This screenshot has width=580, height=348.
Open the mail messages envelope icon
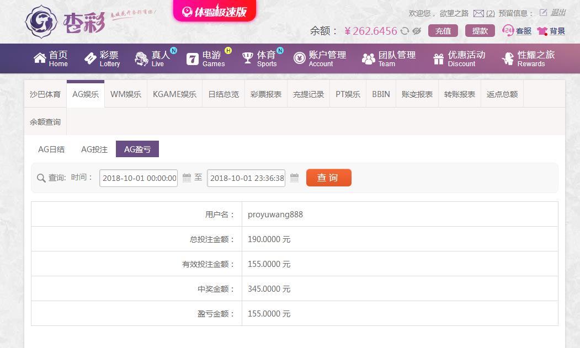pos(478,13)
